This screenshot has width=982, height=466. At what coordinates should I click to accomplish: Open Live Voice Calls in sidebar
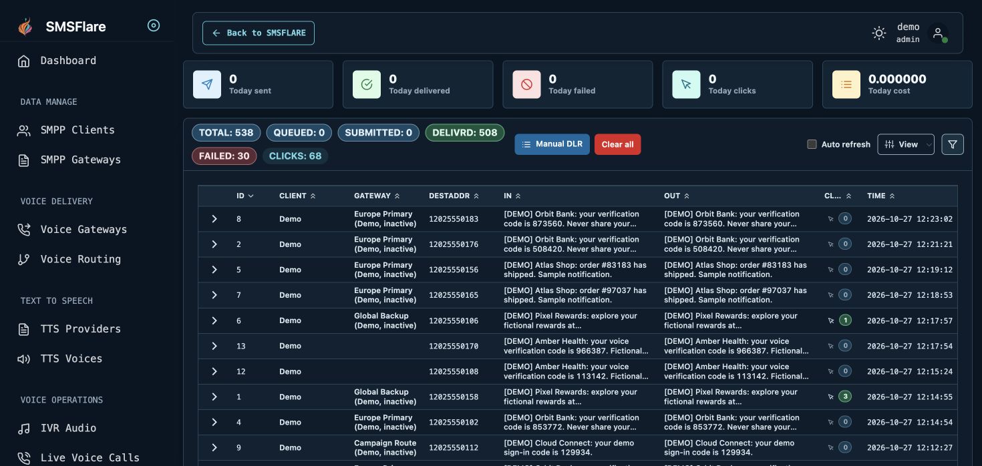tap(90, 458)
